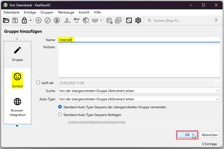Enable the Läuft ab checkbox
224x149 pixels.
click(x=38, y=83)
